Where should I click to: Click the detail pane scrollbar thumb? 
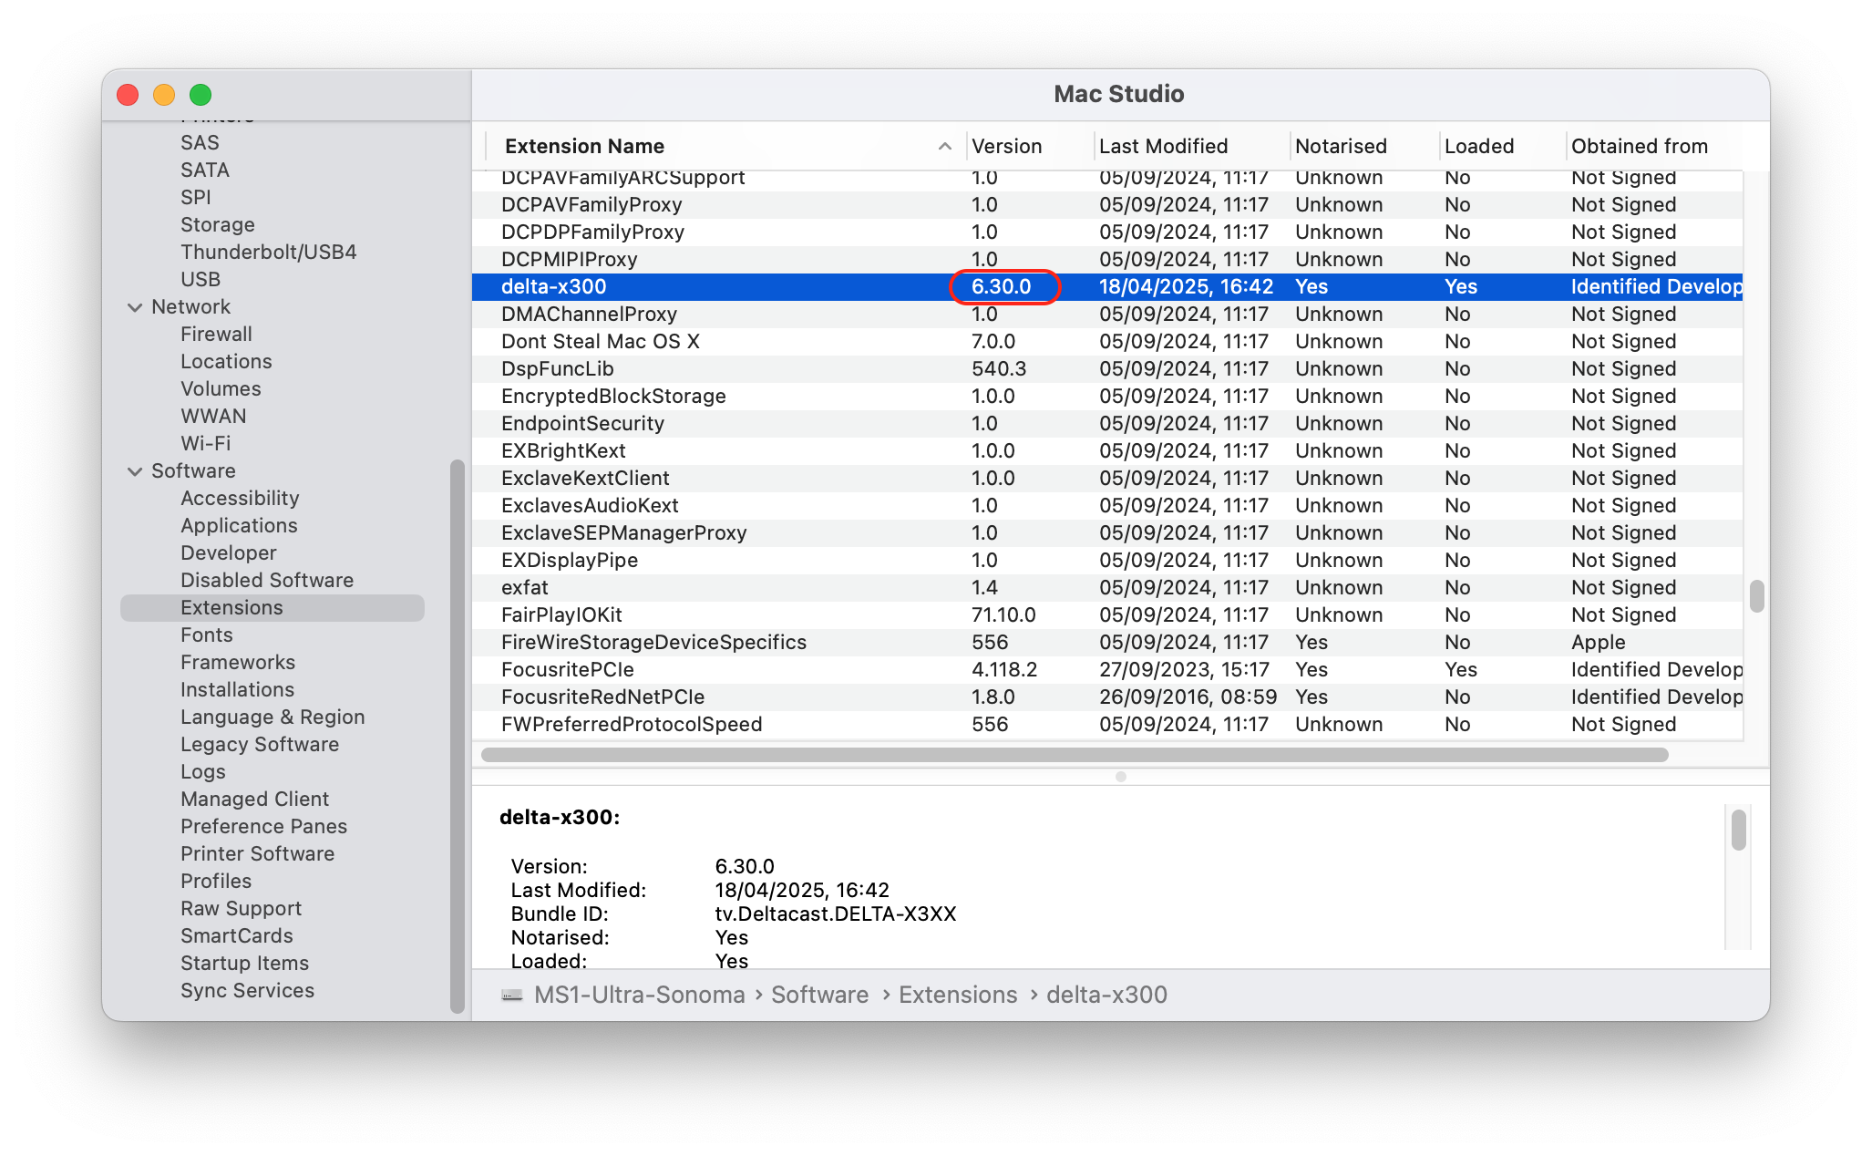click(x=1739, y=830)
